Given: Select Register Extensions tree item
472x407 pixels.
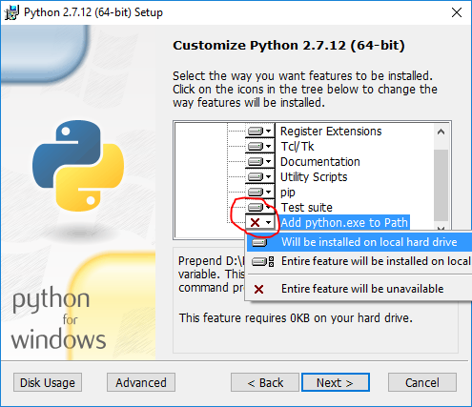Looking at the screenshot, I should 331,132.
